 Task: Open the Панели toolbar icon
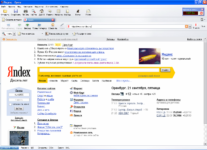[50, 11]
